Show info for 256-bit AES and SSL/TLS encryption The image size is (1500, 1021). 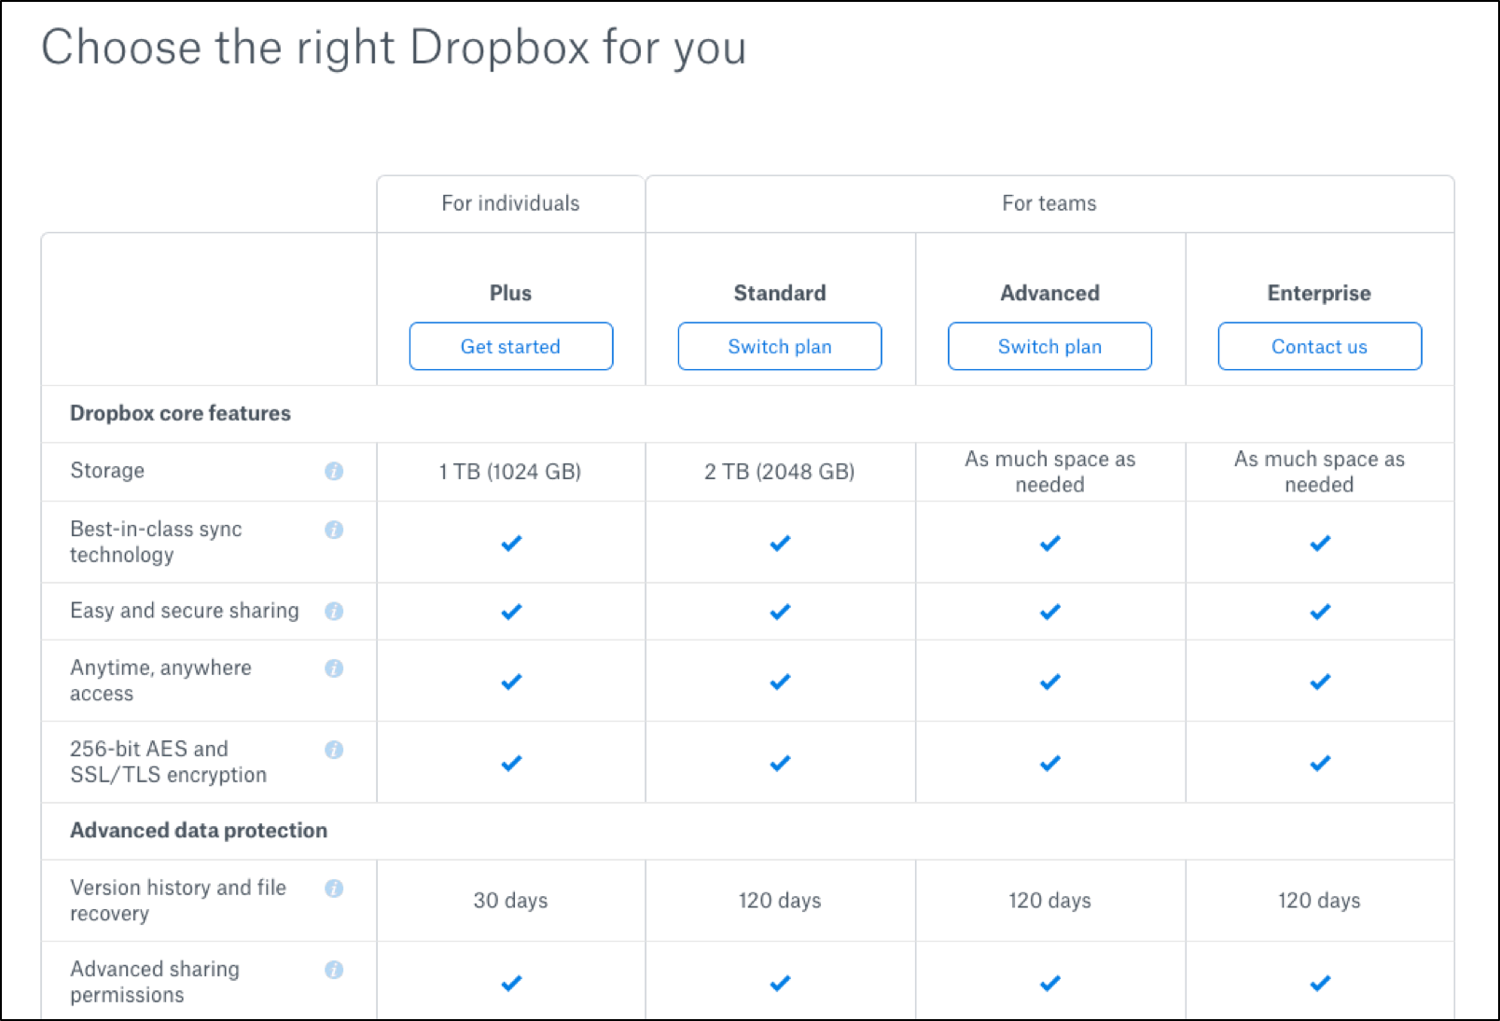(334, 750)
